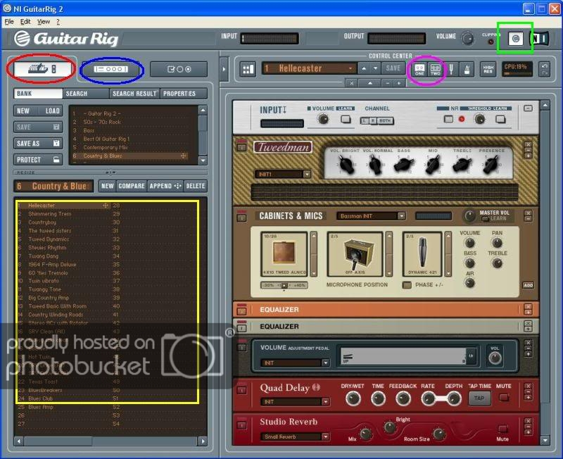Toggle the orange Equalizer power switch
Image resolution: width=563 pixels, height=459 pixels.
pyautogui.click(x=241, y=310)
